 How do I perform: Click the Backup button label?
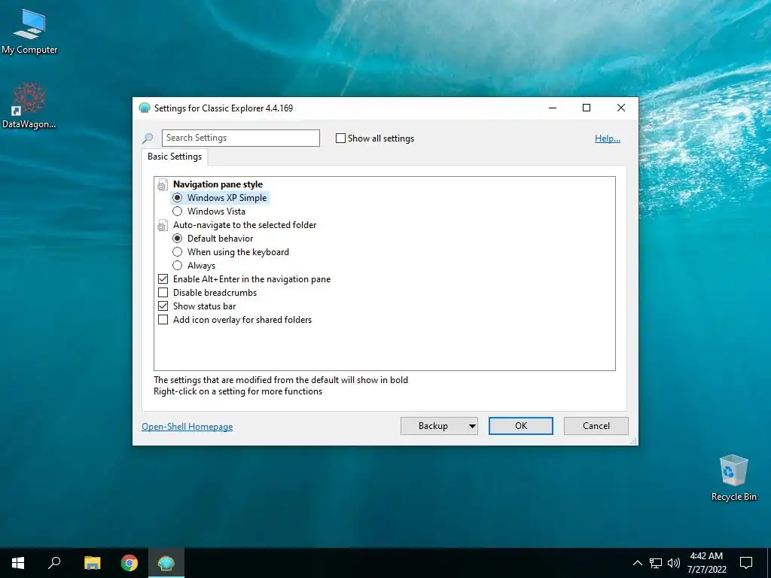click(433, 426)
